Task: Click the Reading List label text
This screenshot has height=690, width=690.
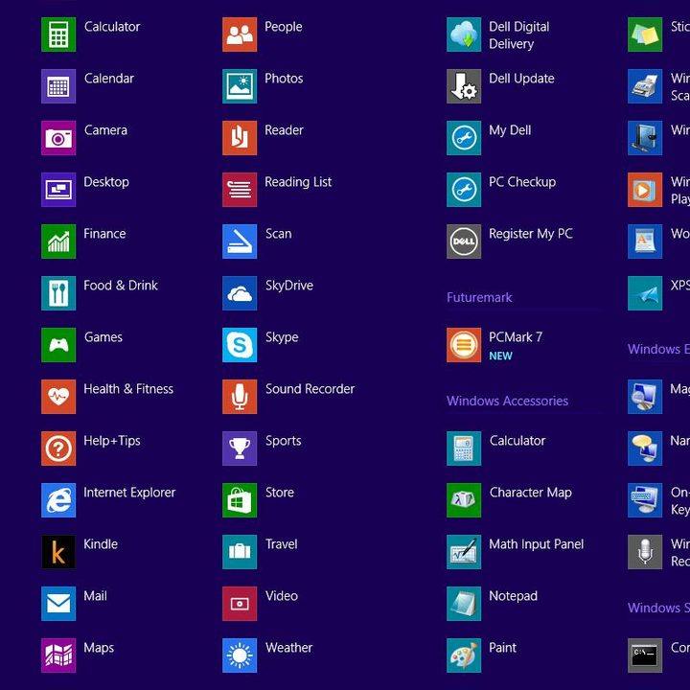Action: [298, 182]
